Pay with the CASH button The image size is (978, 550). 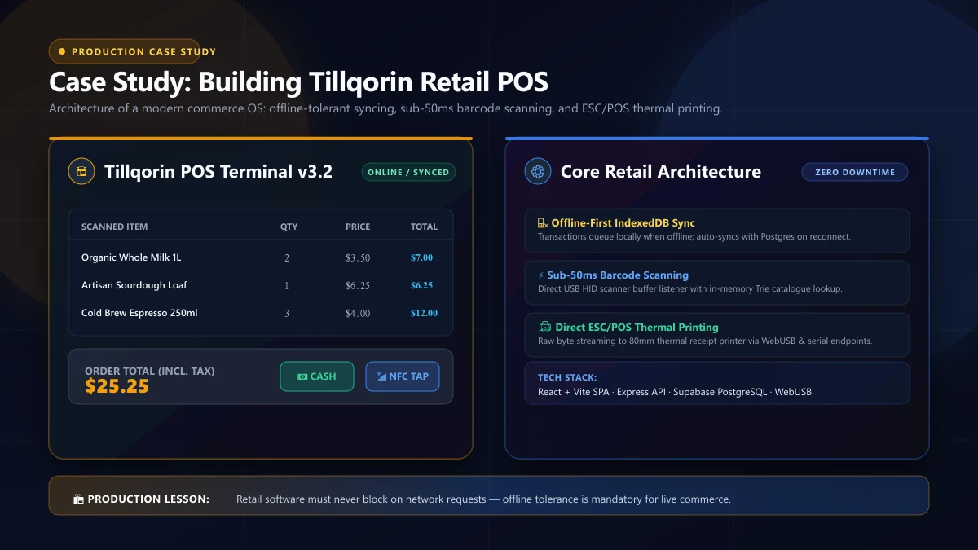[x=317, y=376]
